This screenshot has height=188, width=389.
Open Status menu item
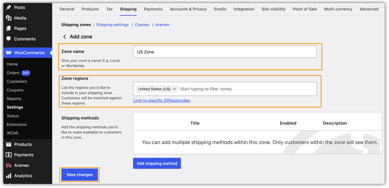(13, 116)
